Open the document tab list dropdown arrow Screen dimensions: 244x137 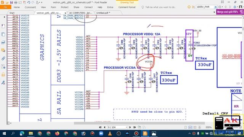(214, 12)
